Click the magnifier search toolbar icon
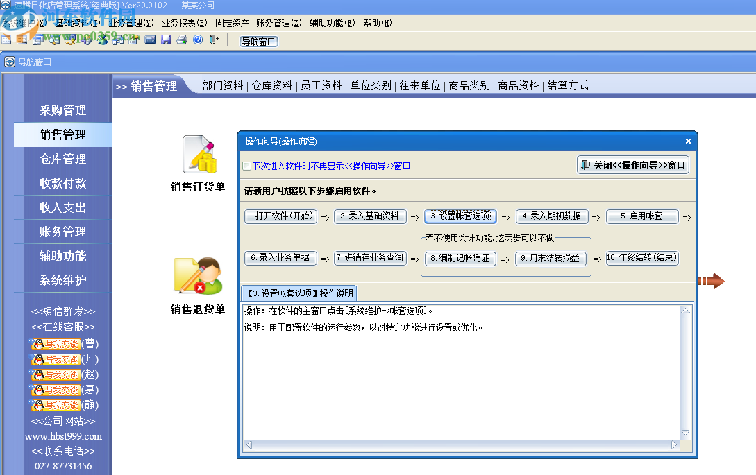The width and height of the screenshot is (756, 475). 54,40
